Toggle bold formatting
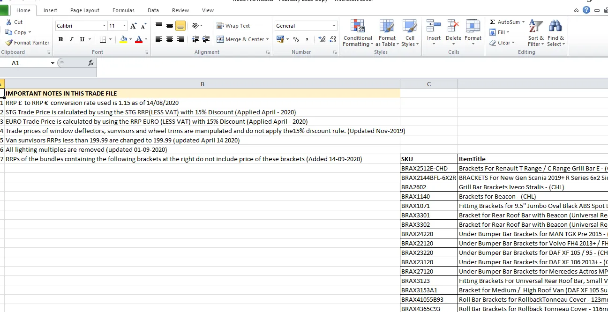Screen dimensions: 608x312 point(61,39)
